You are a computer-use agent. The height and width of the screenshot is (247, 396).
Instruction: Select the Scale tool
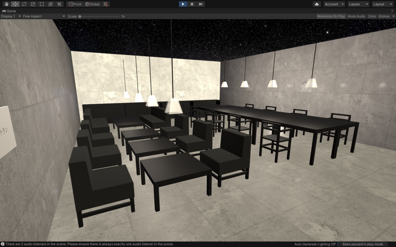(32, 4)
